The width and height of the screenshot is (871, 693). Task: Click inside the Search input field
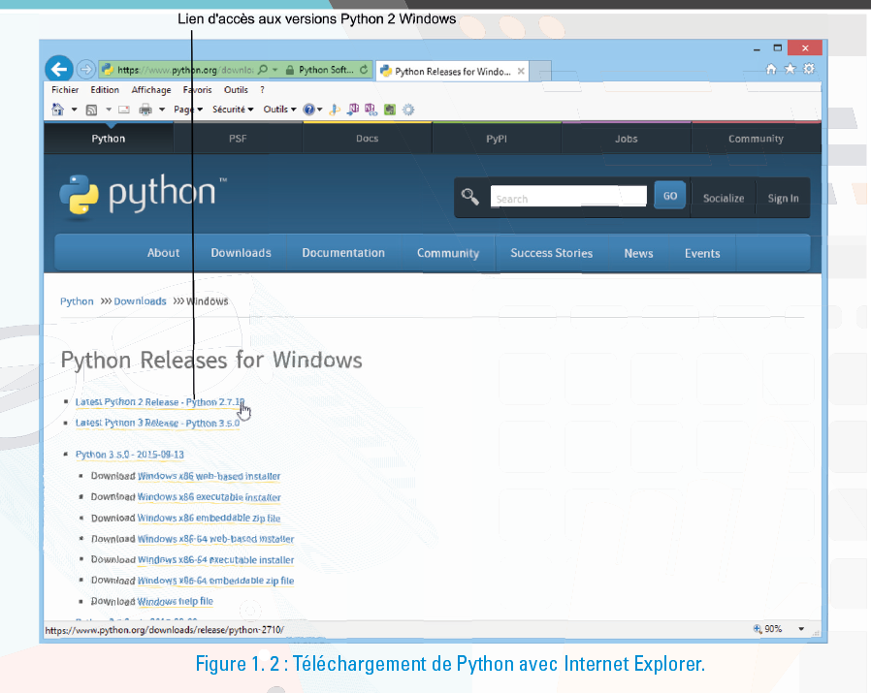tap(568, 197)
